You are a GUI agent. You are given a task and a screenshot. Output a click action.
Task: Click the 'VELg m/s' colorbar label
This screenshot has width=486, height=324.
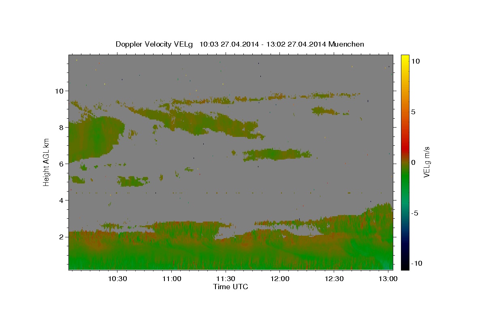click(426, 162)
